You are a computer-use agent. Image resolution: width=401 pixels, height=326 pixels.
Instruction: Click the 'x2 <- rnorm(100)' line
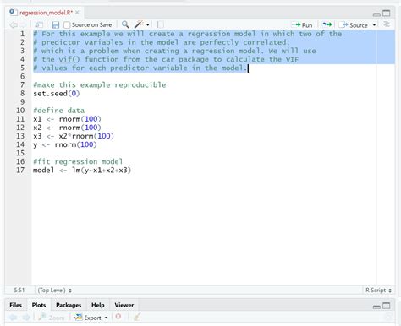pyautogui.click(x=67, y=128)
